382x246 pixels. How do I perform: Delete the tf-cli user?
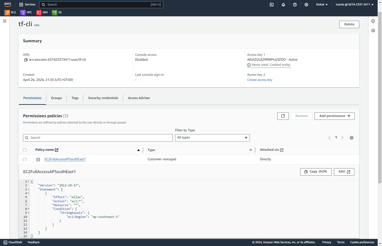coord(349,24)
